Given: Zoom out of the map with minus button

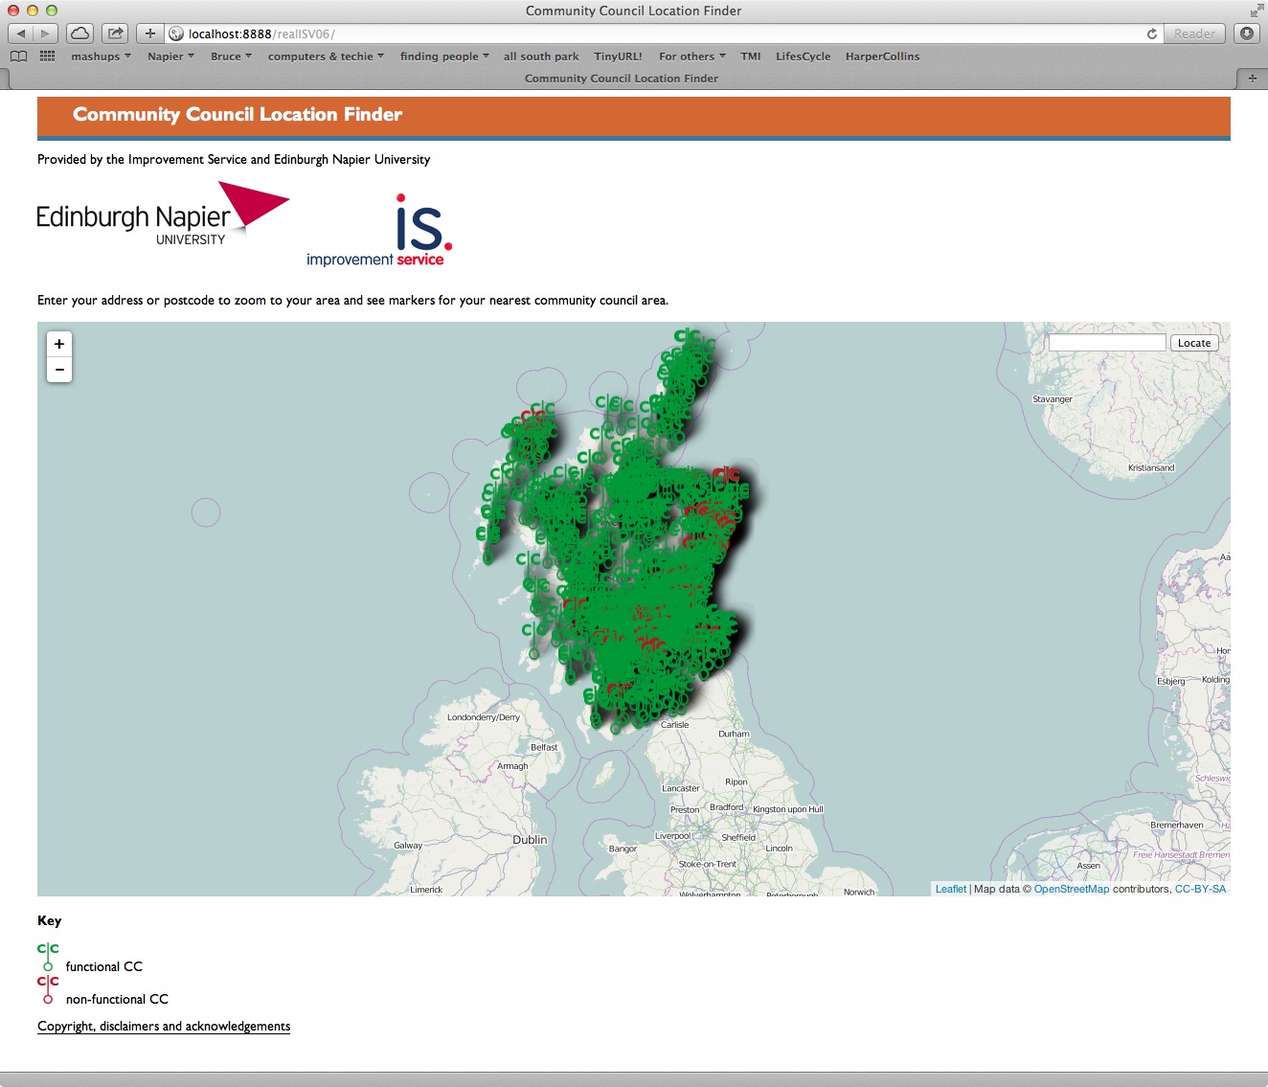Looking at the screenshot, I should tap(59, 370).
